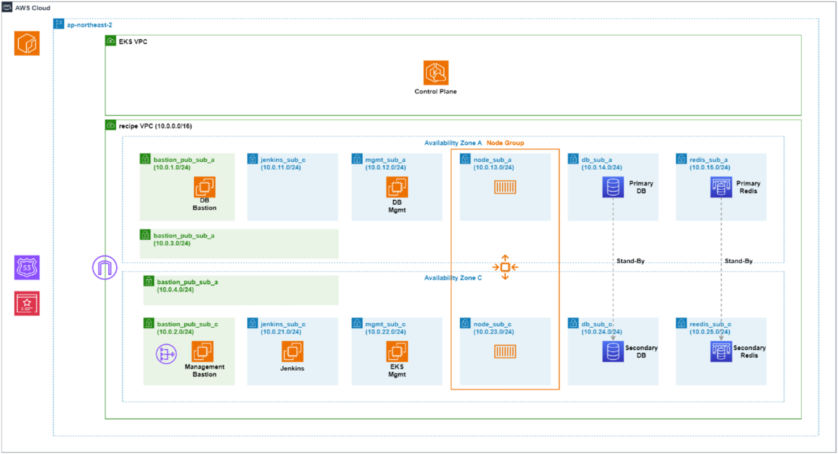This screenshot has width=838, height=454.
Task: Click the NAT gateway icon
Action: (166, 354)
